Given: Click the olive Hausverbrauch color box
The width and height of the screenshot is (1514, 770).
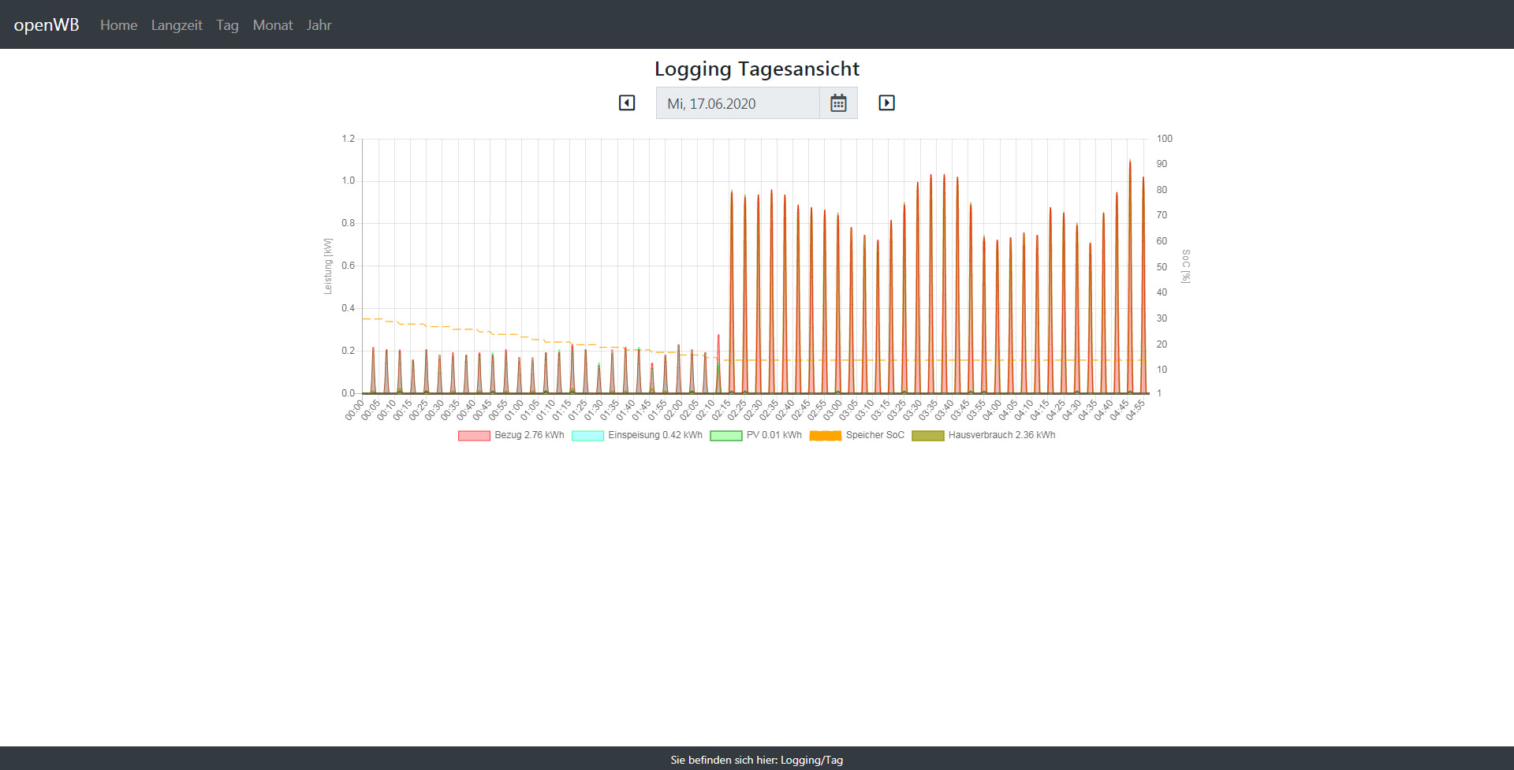Looking at the screenshot, I should (x=928, y=436).
